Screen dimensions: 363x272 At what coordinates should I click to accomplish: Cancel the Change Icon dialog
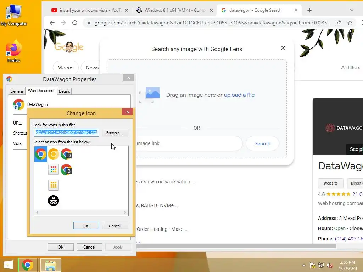point(115,226)
